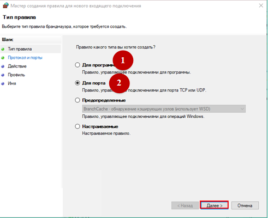Click the firewall wizard icon in title bar
The width and height of the screenshot is (268, 218).
[5, 5]
